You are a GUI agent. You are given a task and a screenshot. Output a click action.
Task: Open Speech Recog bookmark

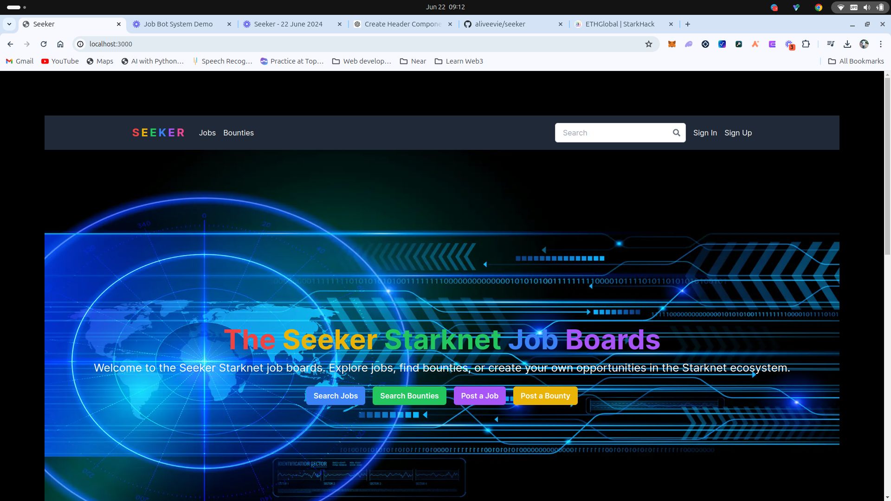(x=222, y=61)
